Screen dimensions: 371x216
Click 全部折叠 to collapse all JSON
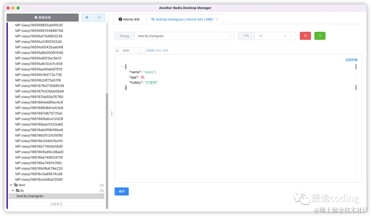[351, 60]
